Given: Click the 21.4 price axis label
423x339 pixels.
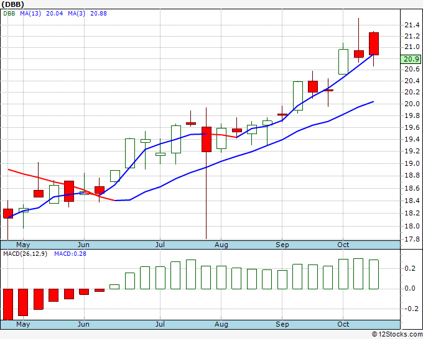Looking at the screenshot, I should tap(412, 25).
